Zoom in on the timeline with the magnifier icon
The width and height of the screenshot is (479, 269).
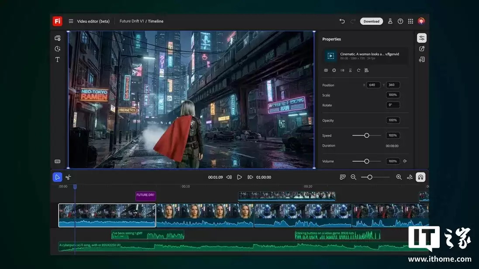pos(398,177)
